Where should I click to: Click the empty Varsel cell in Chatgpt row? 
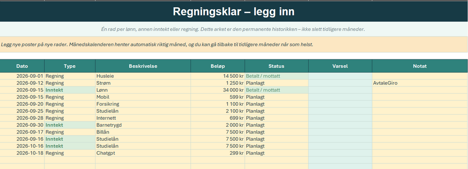click(340, 153)
